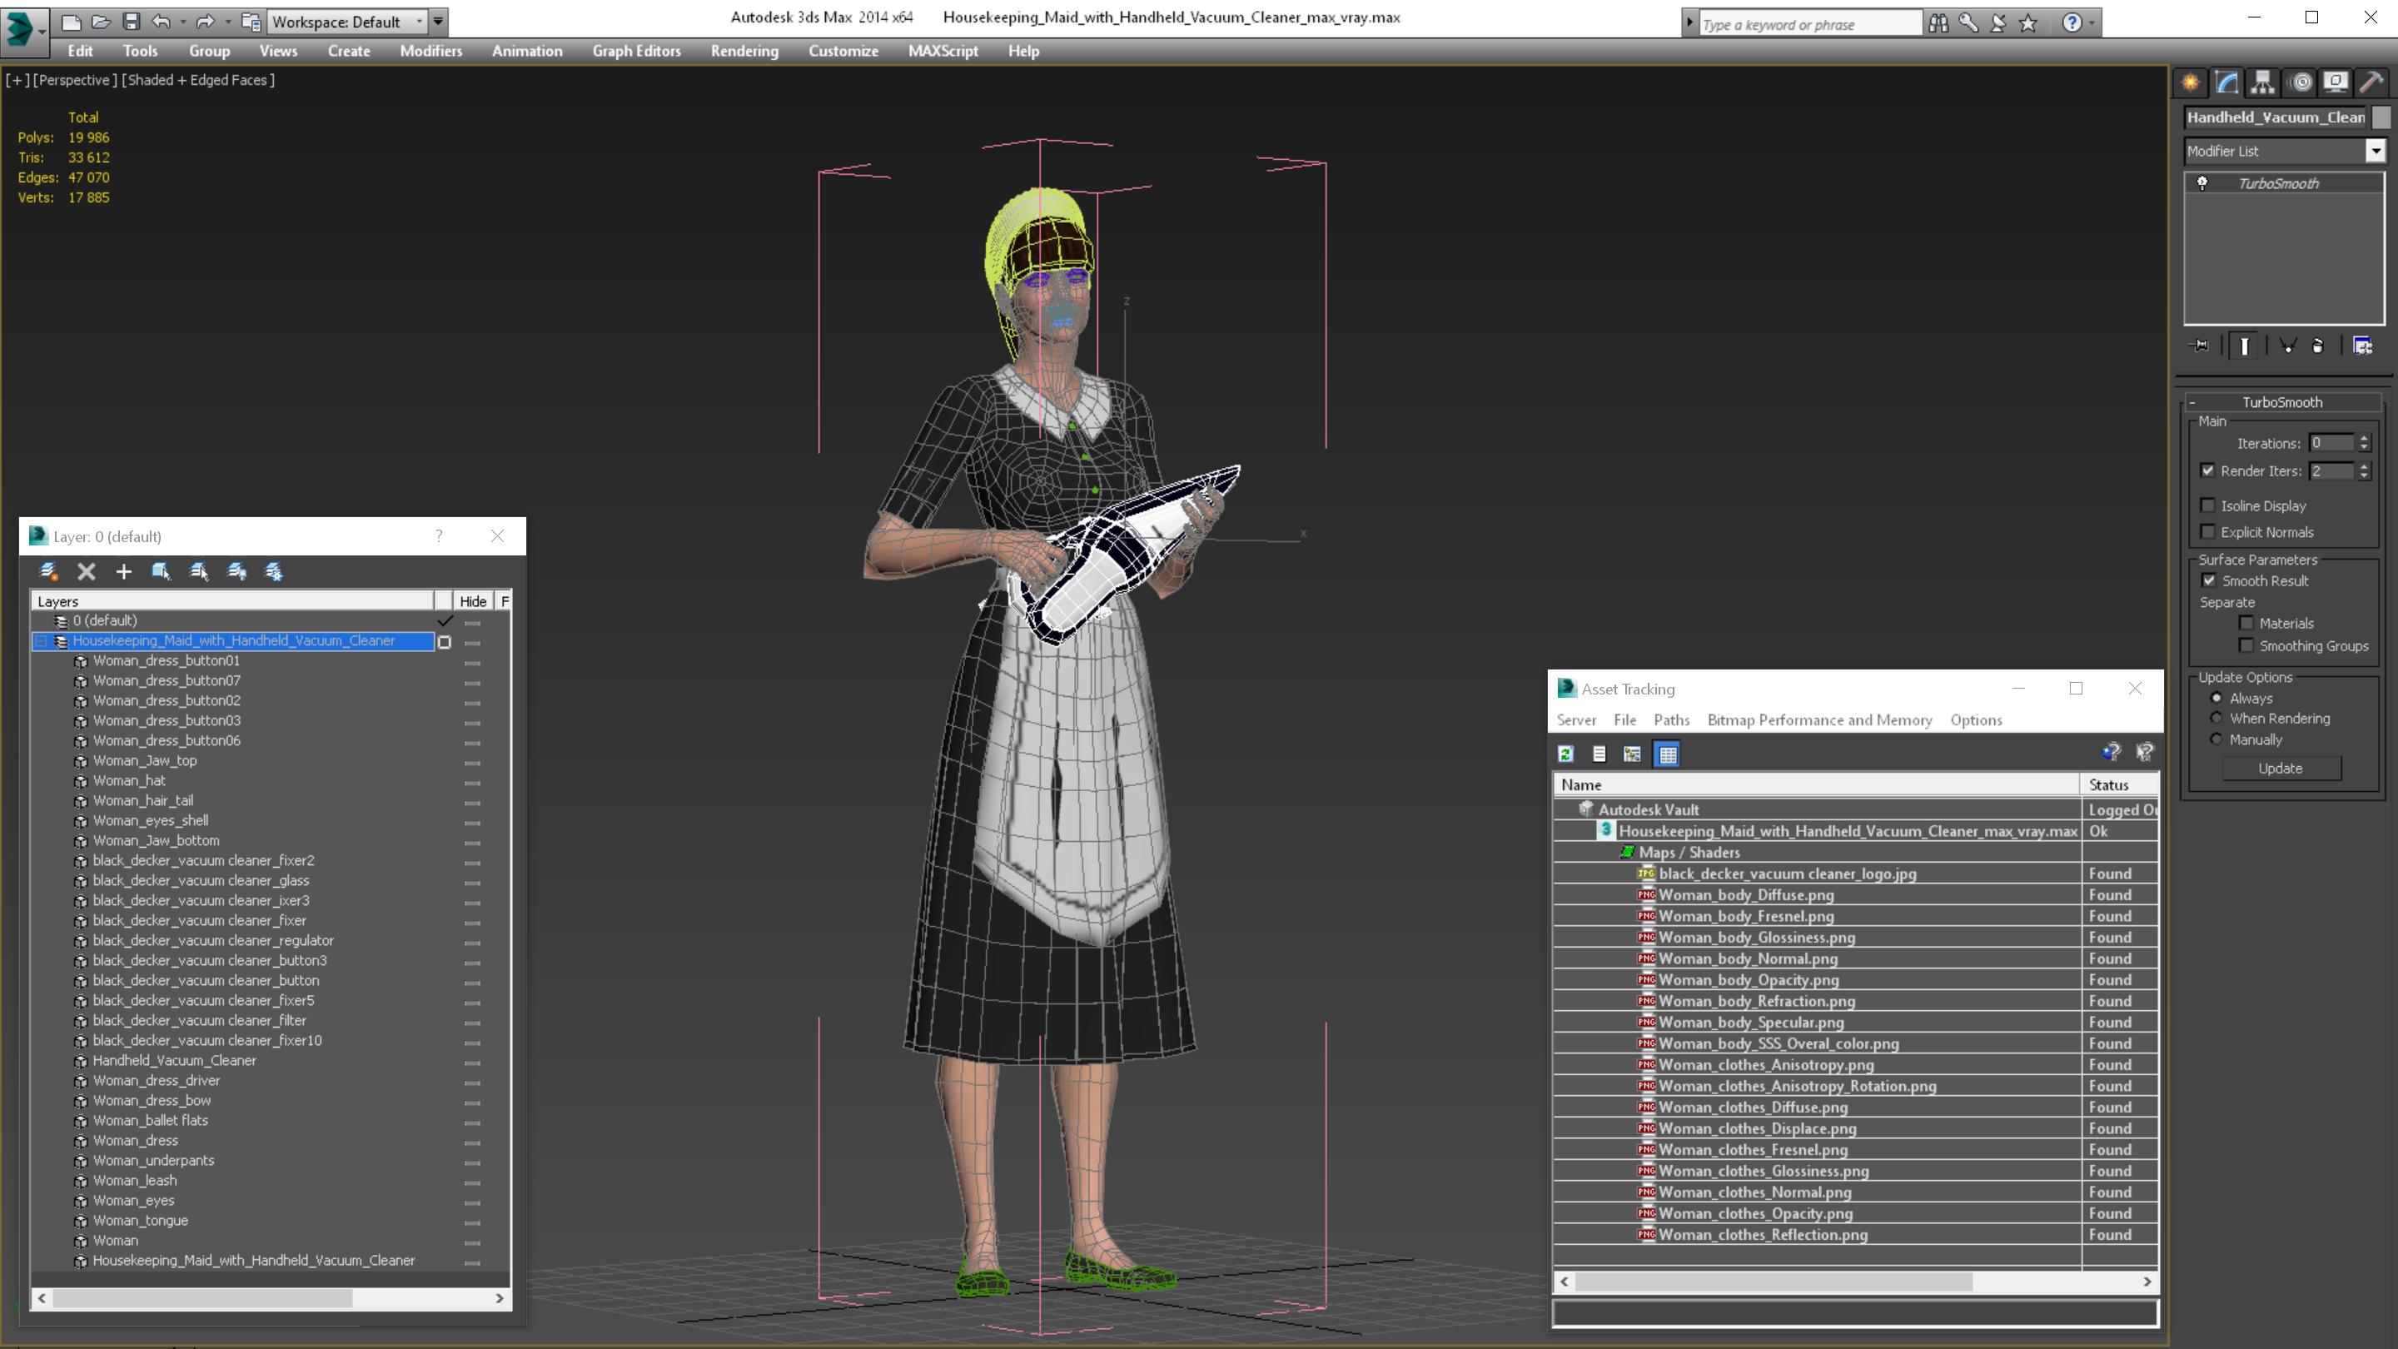
Task: Click the keyword search input field
Action: tap(1808, 24)
